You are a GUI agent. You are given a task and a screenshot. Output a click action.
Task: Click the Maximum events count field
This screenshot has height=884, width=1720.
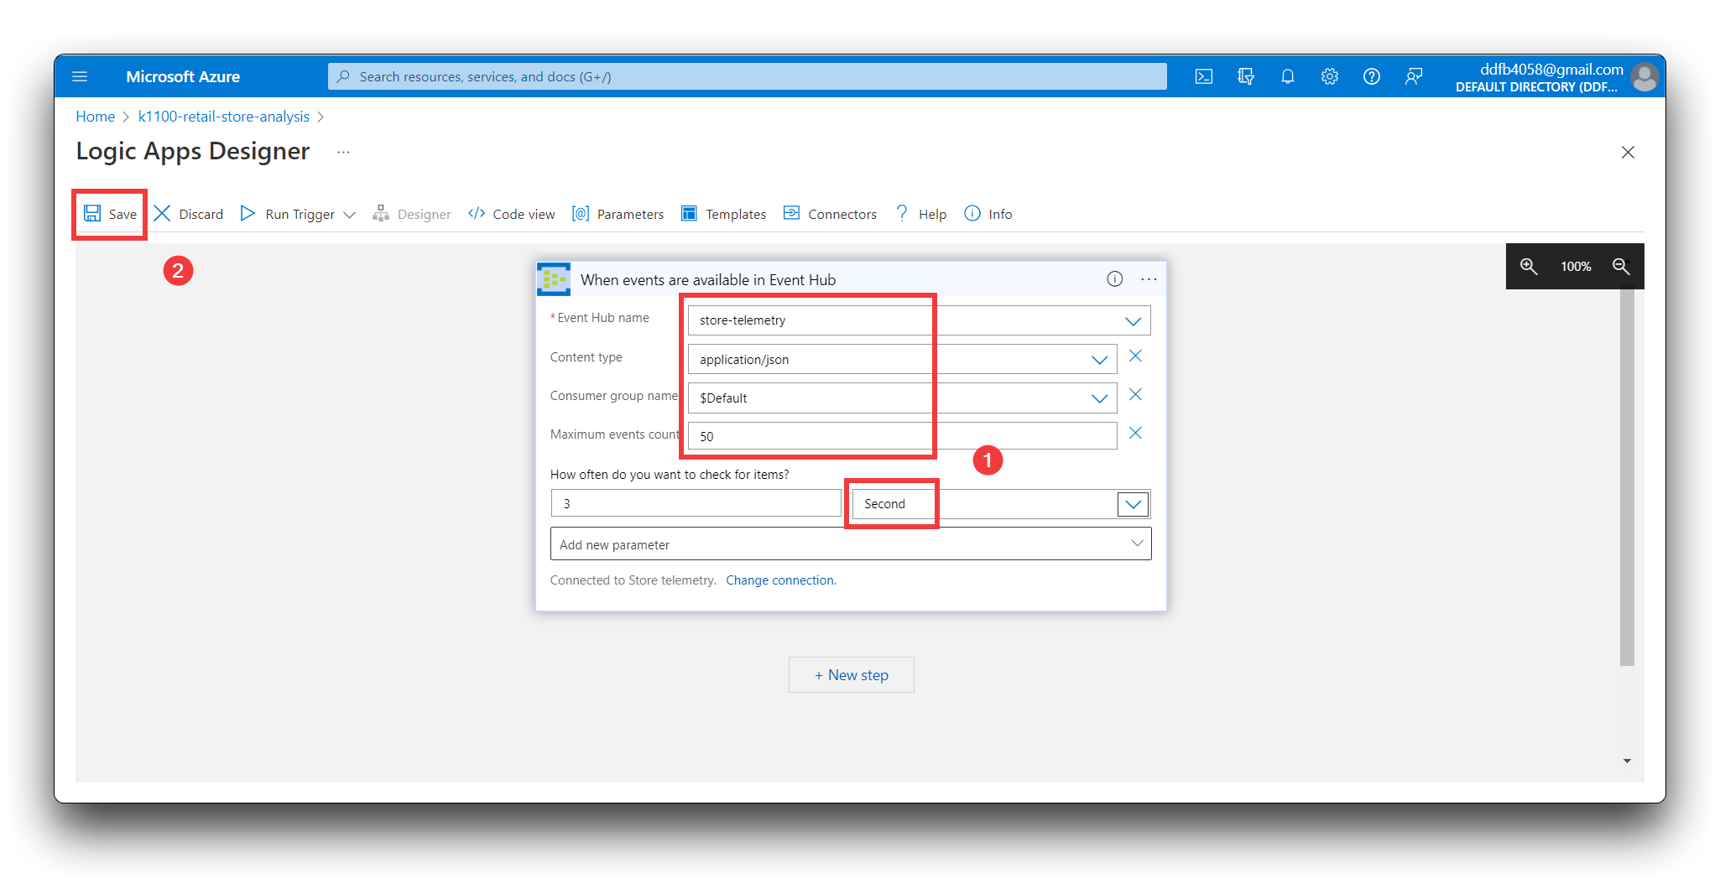[x=902, y=436]
